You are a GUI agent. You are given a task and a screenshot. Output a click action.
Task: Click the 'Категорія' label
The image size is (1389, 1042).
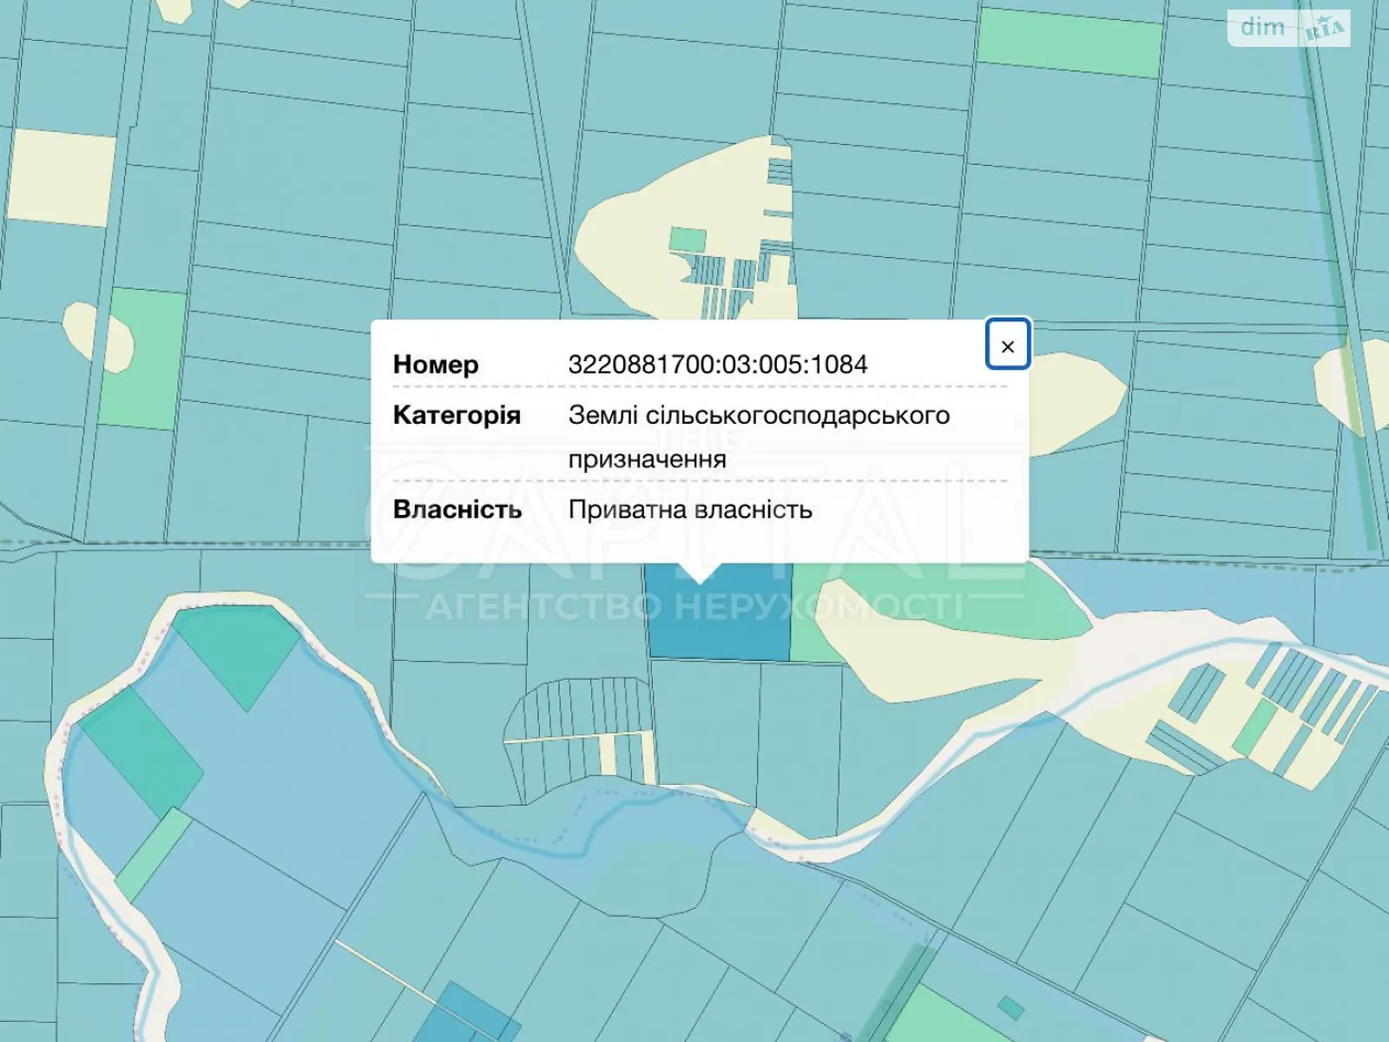457,415
